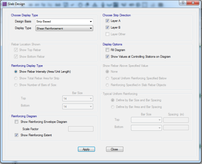Open the Bottom bar size dropdown showing 14

pos(77,106)
